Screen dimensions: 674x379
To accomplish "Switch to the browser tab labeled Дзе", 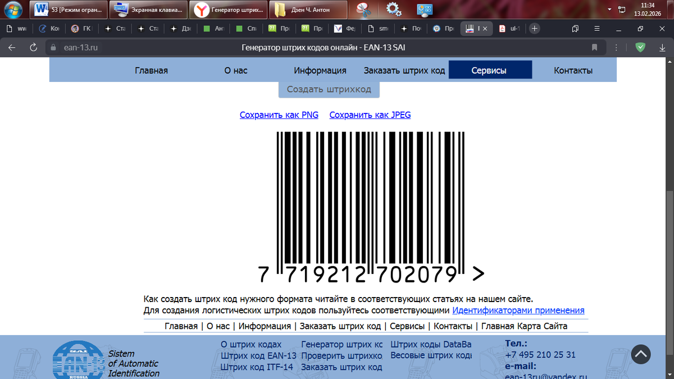I will click(181, 28).
